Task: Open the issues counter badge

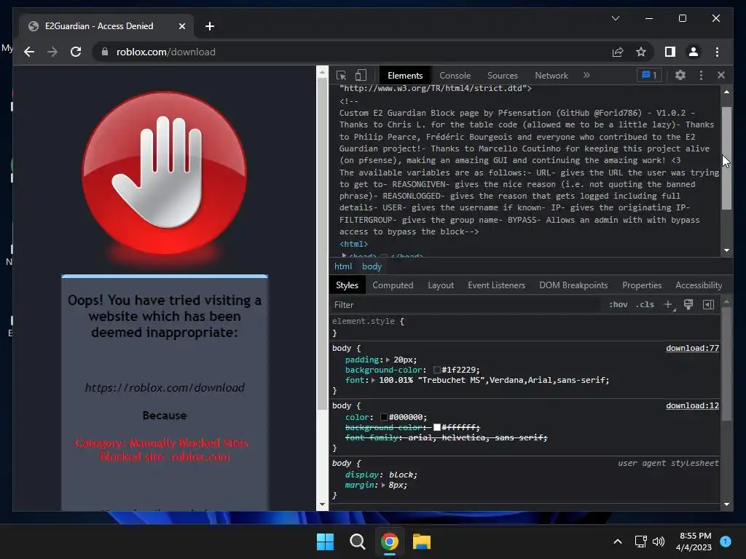Action: click(649, 75)
